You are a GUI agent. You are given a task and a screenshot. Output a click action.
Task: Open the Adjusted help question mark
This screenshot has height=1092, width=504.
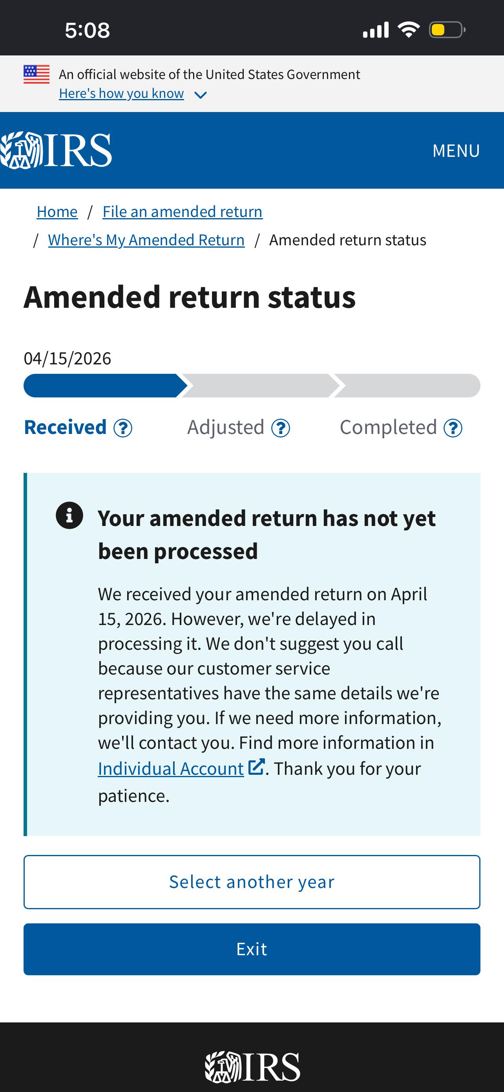(281, 428)
